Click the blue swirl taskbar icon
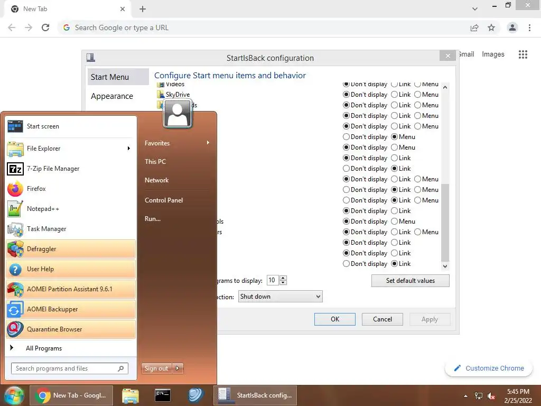This screenshot has width=541, height=406. (195, 395)
